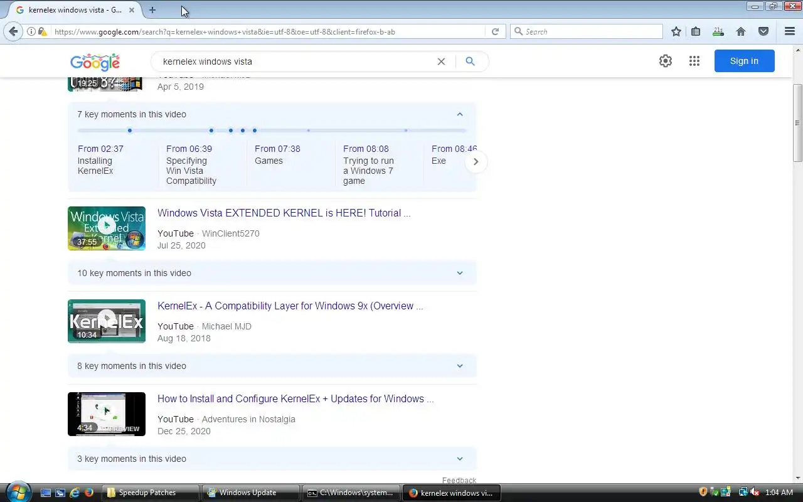Click the 19:25 video thumbnail
The height and width of the screenshot is (502, 803).
(107, 85)
